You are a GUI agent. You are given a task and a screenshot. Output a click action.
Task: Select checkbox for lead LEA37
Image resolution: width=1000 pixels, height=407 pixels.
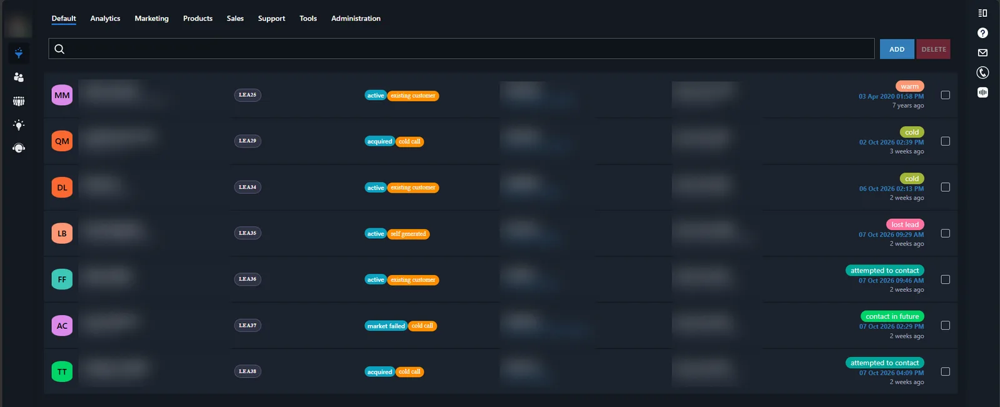(x=945, y=325)
